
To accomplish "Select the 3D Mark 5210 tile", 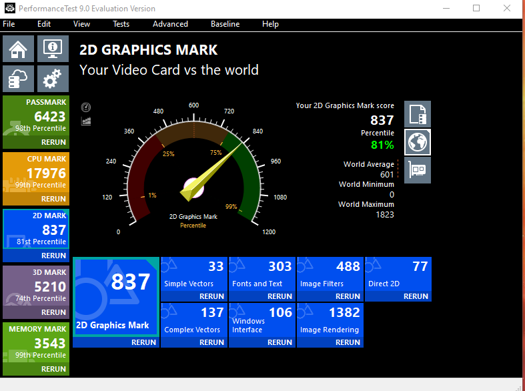I will coord(36,286).
